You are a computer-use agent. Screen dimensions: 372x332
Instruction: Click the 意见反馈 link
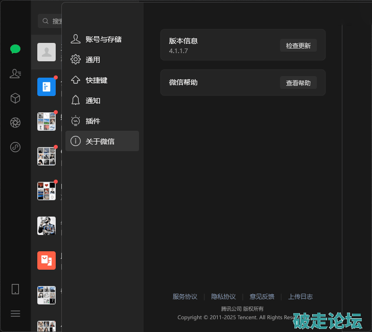tap(262, 297)
